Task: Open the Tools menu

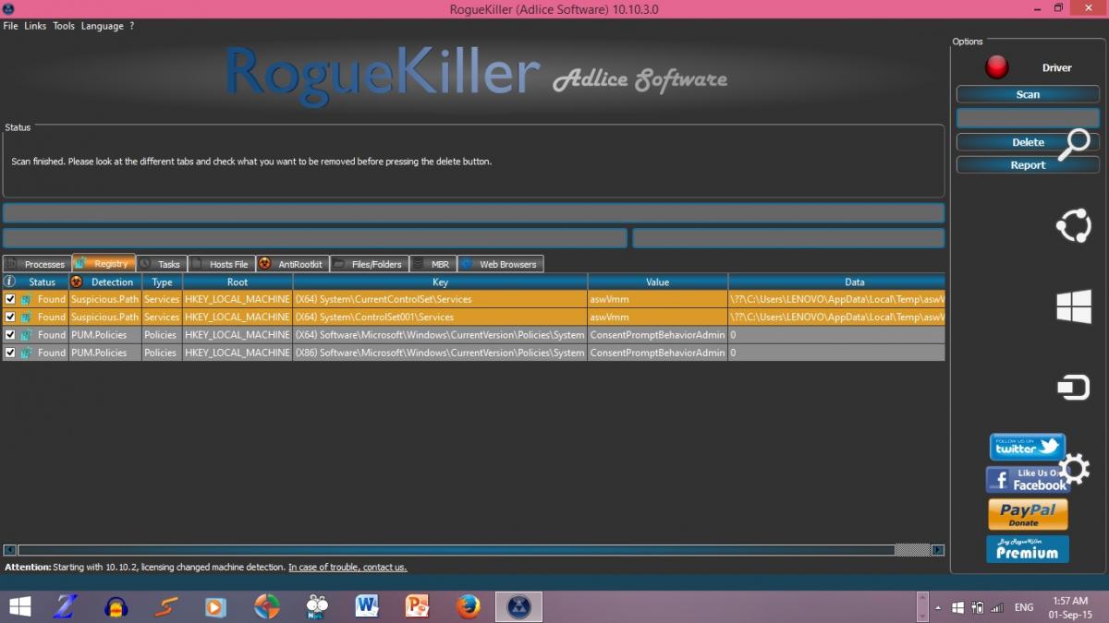Action: 64,26
